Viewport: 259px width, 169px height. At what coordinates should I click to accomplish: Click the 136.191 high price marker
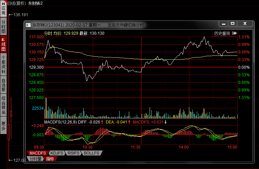(x=20, y=15)
